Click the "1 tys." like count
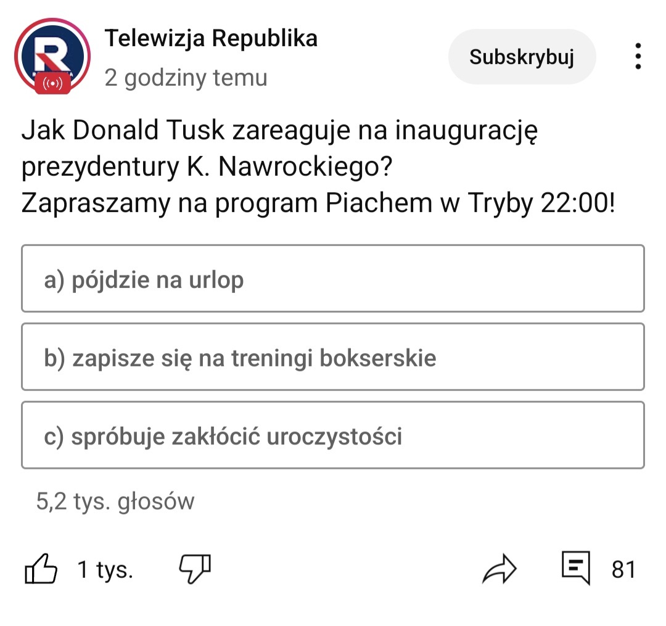Screen dimensions: 666x626 click(105, 570)
